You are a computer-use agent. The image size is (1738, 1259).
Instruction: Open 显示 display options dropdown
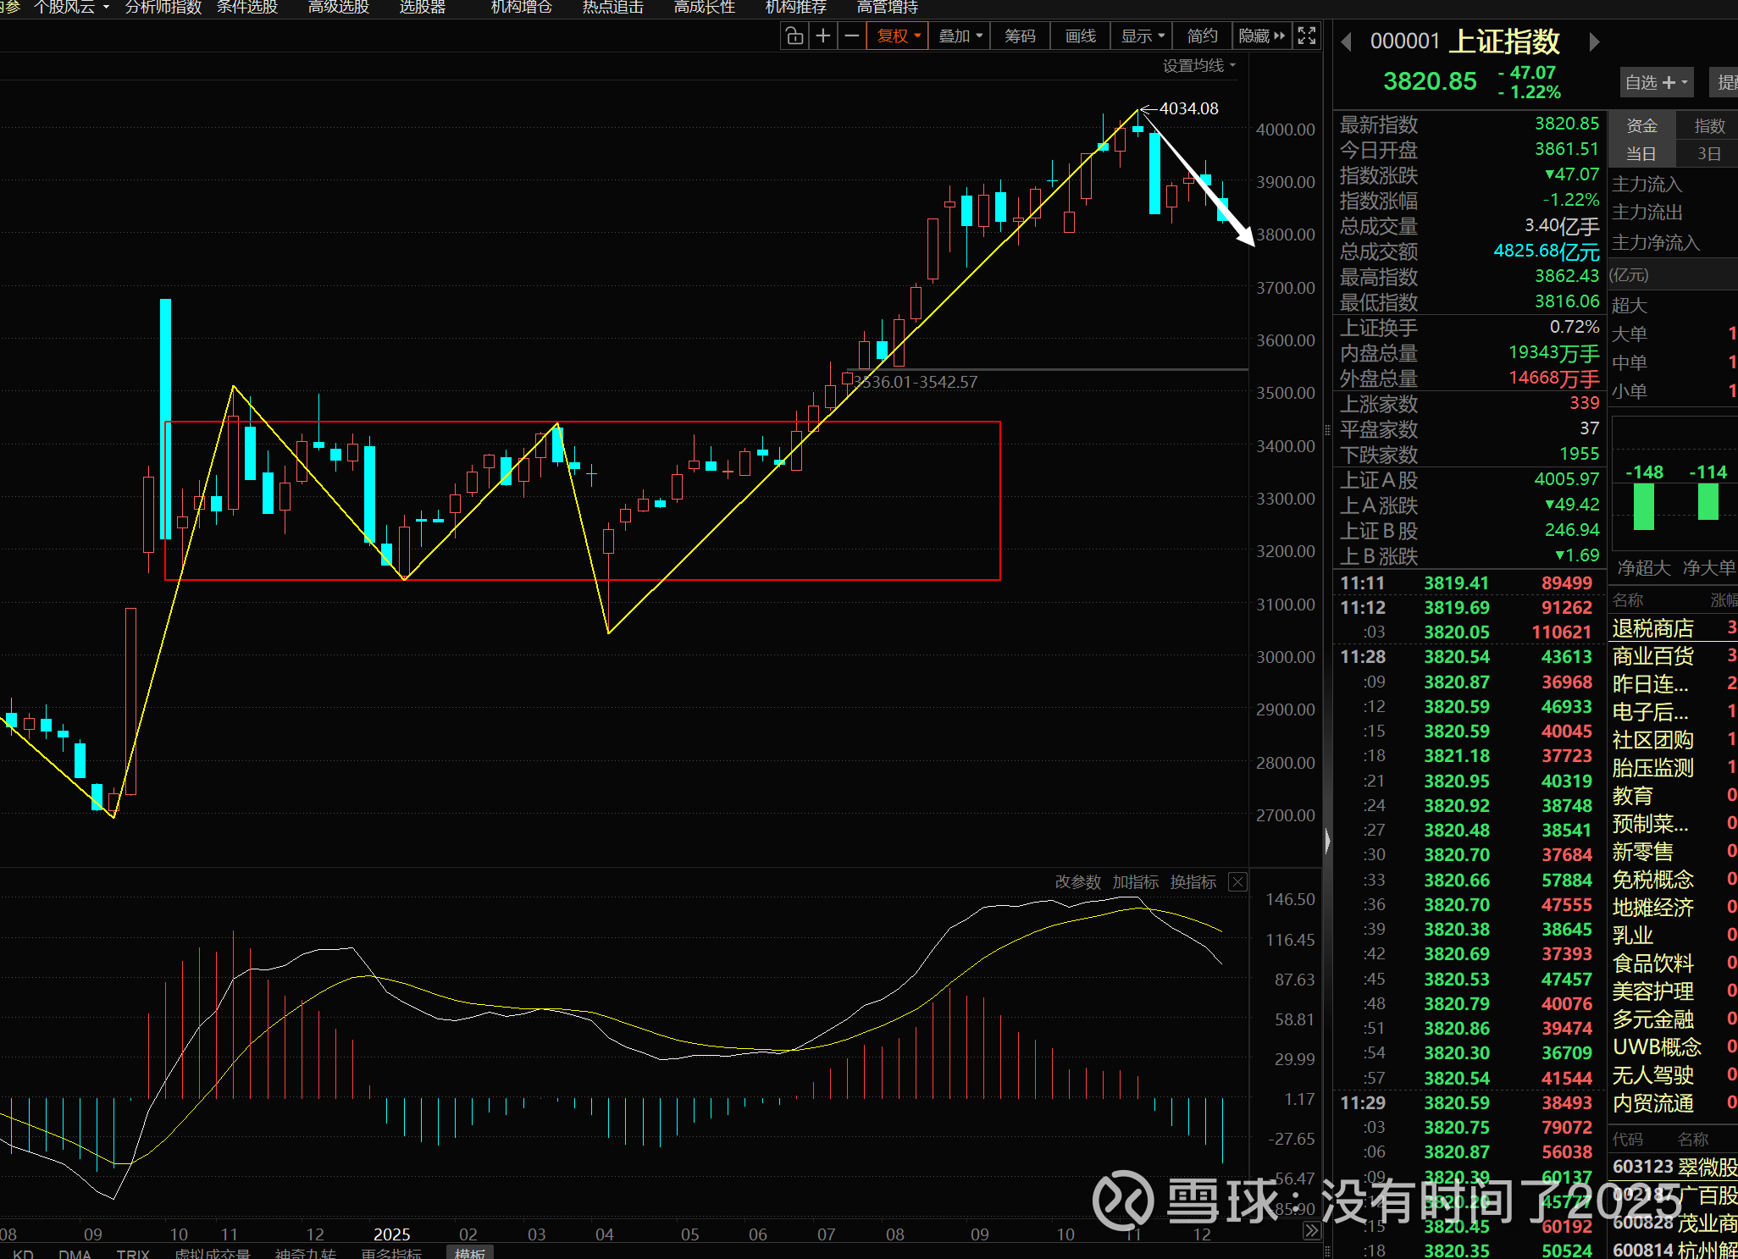[x=1142, y=36]
